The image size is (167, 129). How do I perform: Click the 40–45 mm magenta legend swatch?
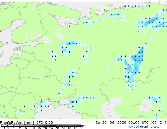(x=71, y=126)
